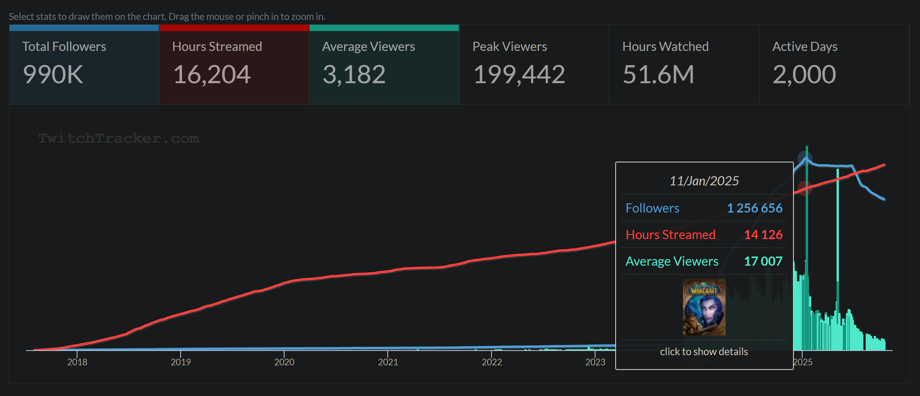
Task: Click the 2025 x-axis label
Action: click(803, 362)
